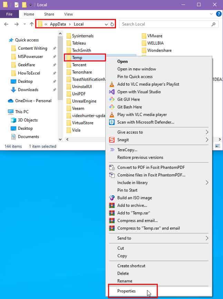Select the MSPoweruser folder
Screen dimensions: 223x299
pos(30,57)
